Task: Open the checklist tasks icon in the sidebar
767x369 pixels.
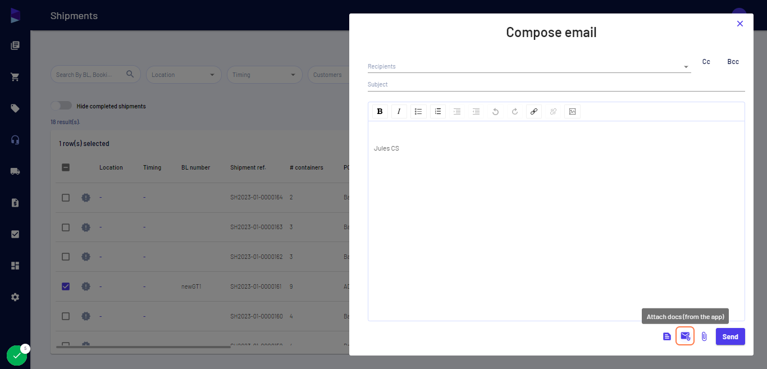Action: coord(15,234)
